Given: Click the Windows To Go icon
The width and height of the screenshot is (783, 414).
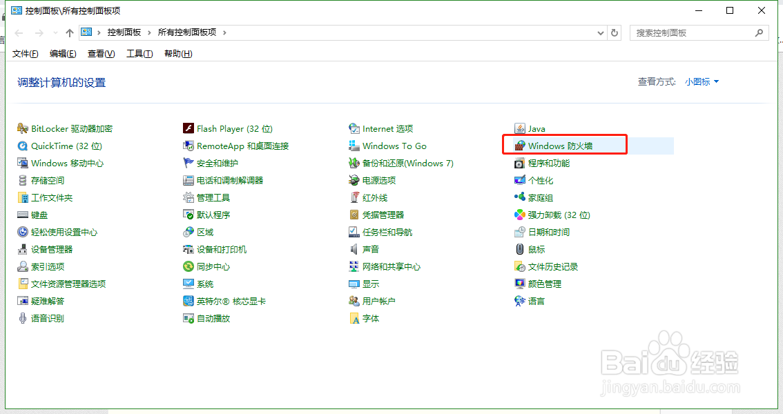Looking at the screenshot, I should (354, 146).
